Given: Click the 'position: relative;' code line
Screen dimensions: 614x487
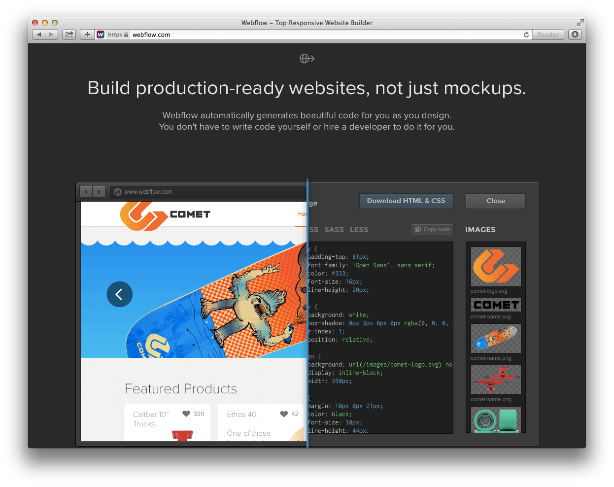Looking at the screenshot, I should tap(340, 340).
